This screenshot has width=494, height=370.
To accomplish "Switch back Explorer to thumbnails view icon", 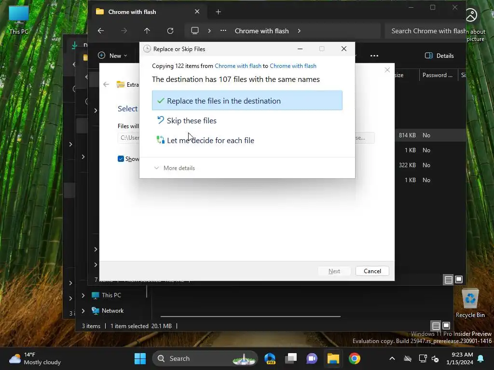I will click(446, 326).
